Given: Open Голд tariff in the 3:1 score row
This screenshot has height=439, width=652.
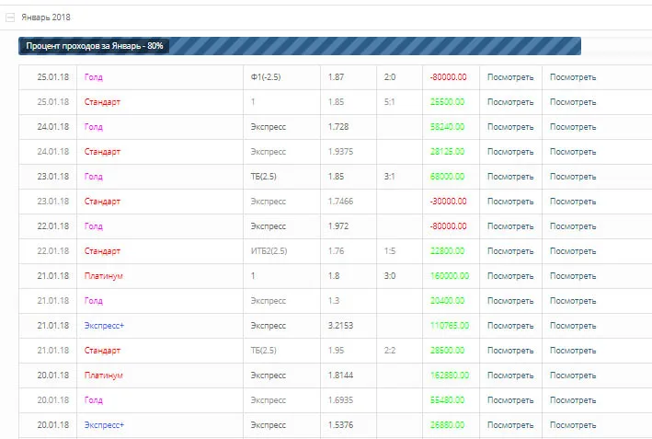Looking at the screenshot, I should [x=94, y=177].
